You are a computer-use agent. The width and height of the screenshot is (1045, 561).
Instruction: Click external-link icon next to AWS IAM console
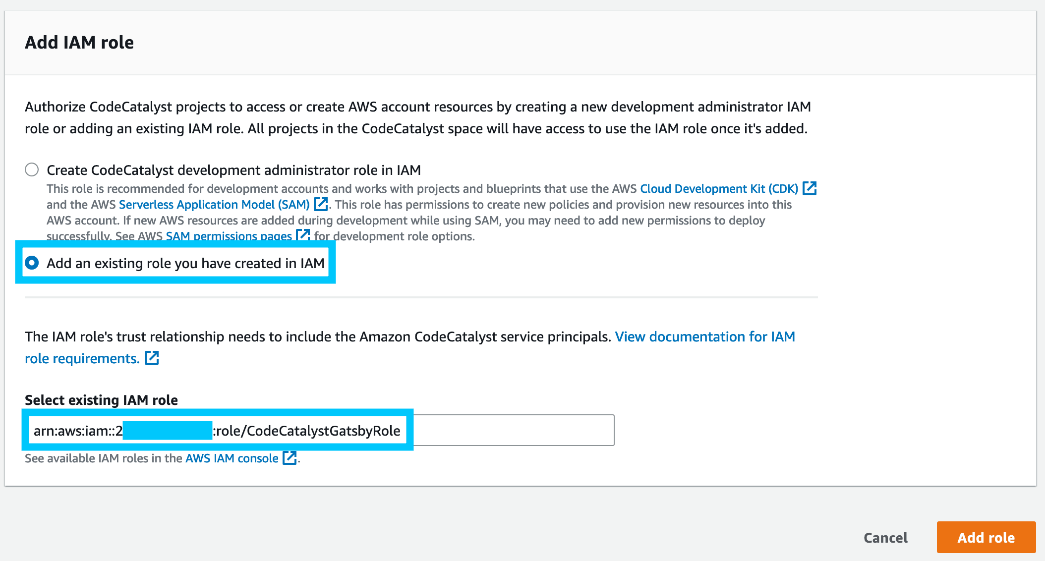(290, 458)
